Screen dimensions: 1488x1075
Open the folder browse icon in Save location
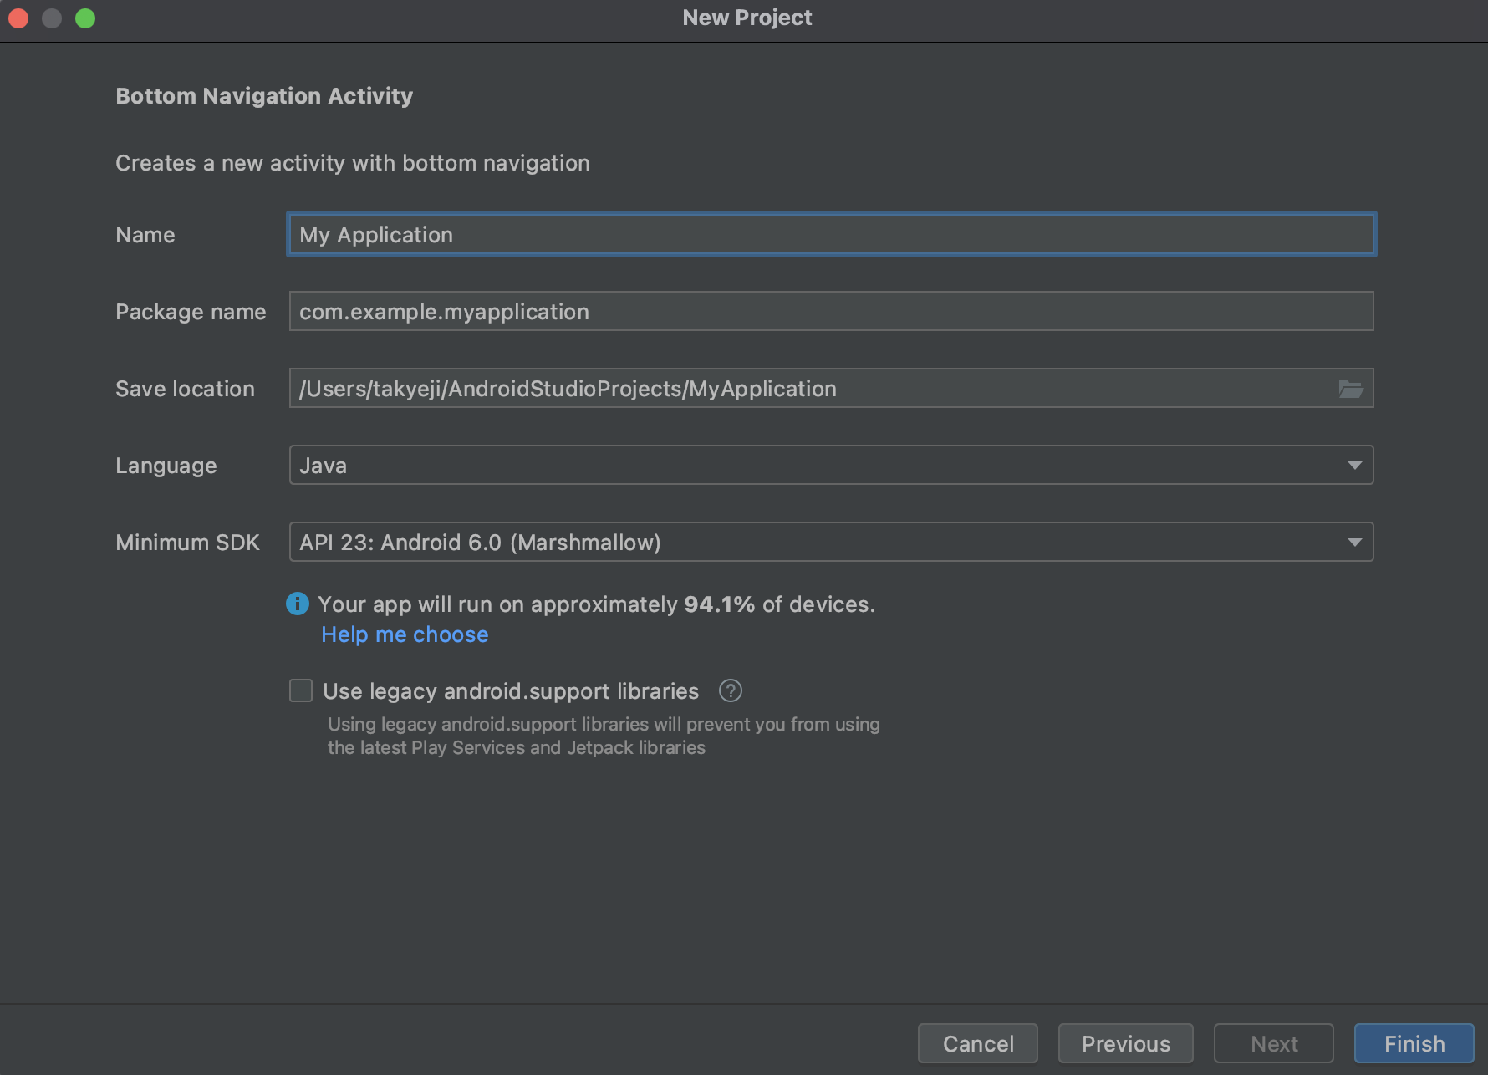[1350, 389]
